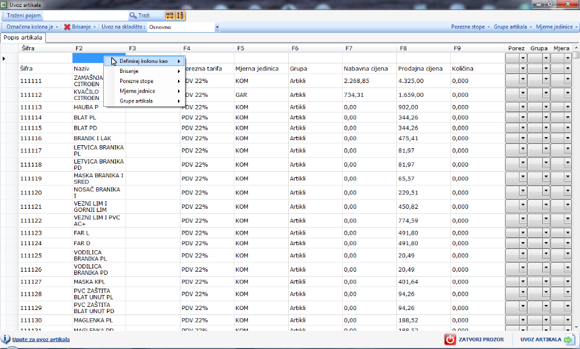Select the MASKA KPL name cell
This screenshot has width=580, height=349.
click(x=99, y=282)
